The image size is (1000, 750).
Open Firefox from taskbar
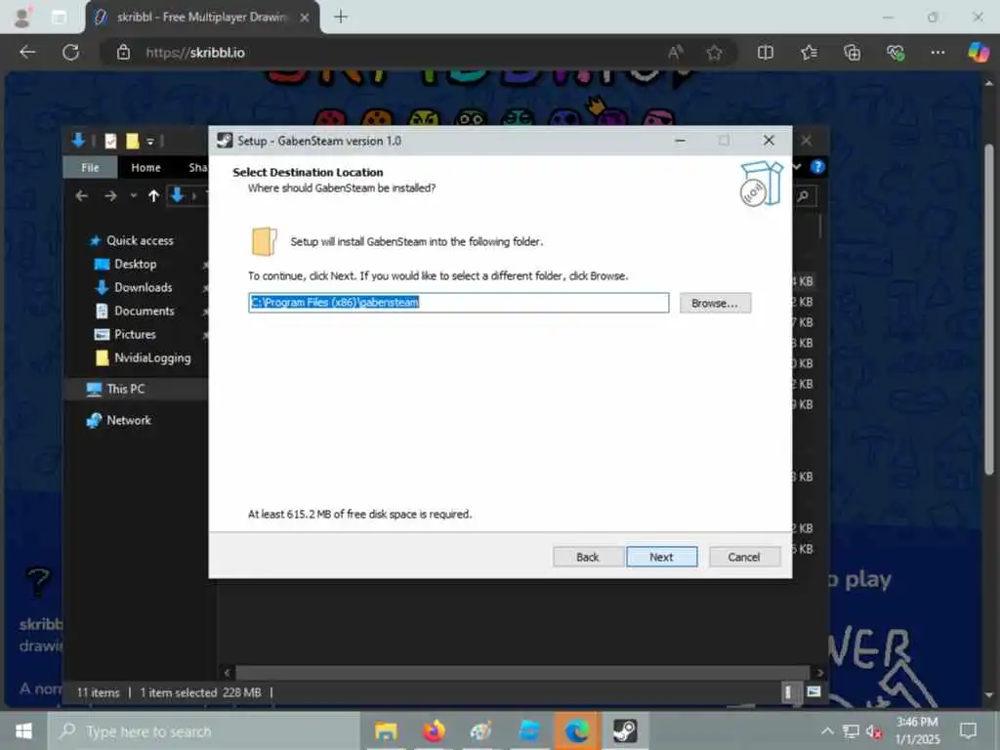(x=434, y=730)
